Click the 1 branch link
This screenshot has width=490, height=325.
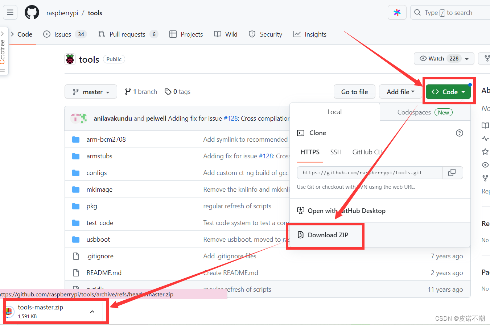tap(141, 92)
